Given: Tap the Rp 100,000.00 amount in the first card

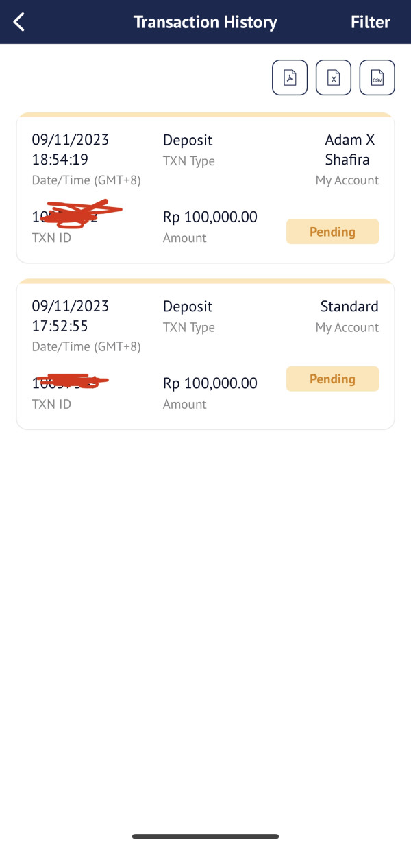Looking at the screenshot, I should click(210, 217).
